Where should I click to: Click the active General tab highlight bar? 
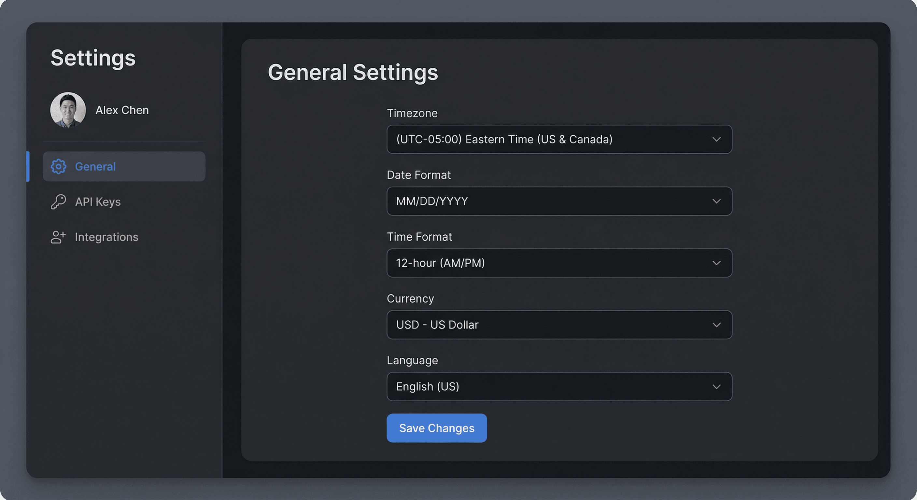coord(28,166)
